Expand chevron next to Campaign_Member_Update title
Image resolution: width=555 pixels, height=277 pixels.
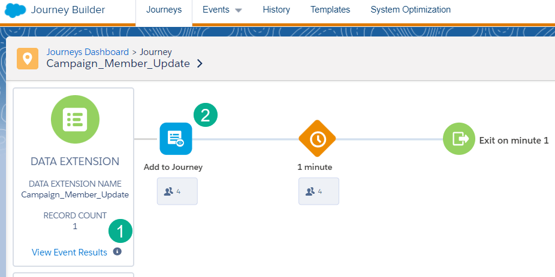click(x=200, y=64)
